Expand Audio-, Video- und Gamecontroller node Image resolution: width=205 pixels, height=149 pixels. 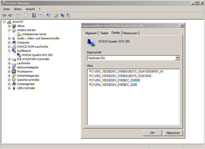9,38
